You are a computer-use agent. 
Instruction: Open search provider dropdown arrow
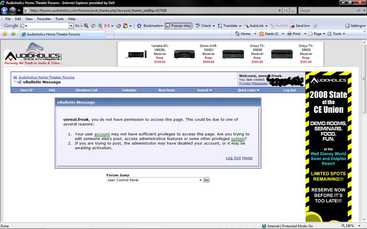(364, 11)
